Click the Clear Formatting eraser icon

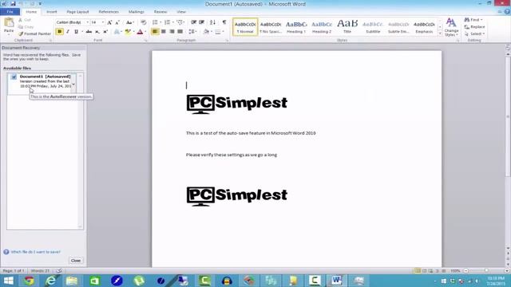[144, 22]
